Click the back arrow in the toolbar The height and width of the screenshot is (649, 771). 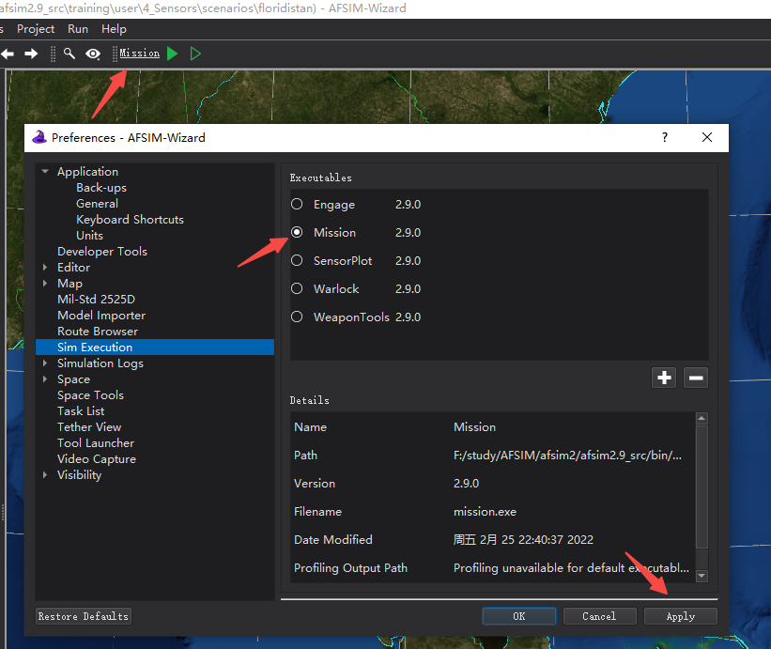coord(7,54)
